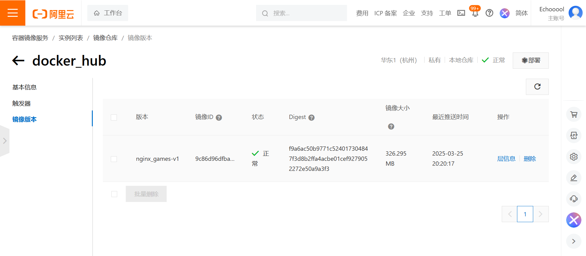Expand the collapsed left side panel
The height and width of the screenshot is (256, 586).
coord(5,141)
